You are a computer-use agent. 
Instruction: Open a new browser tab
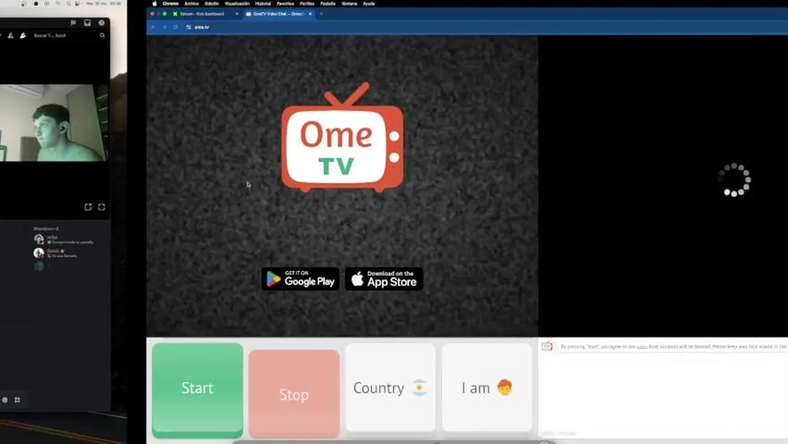[321, 14]
